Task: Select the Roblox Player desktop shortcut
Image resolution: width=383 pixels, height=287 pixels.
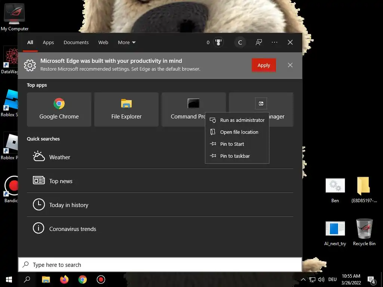Action: pos(10,146)
